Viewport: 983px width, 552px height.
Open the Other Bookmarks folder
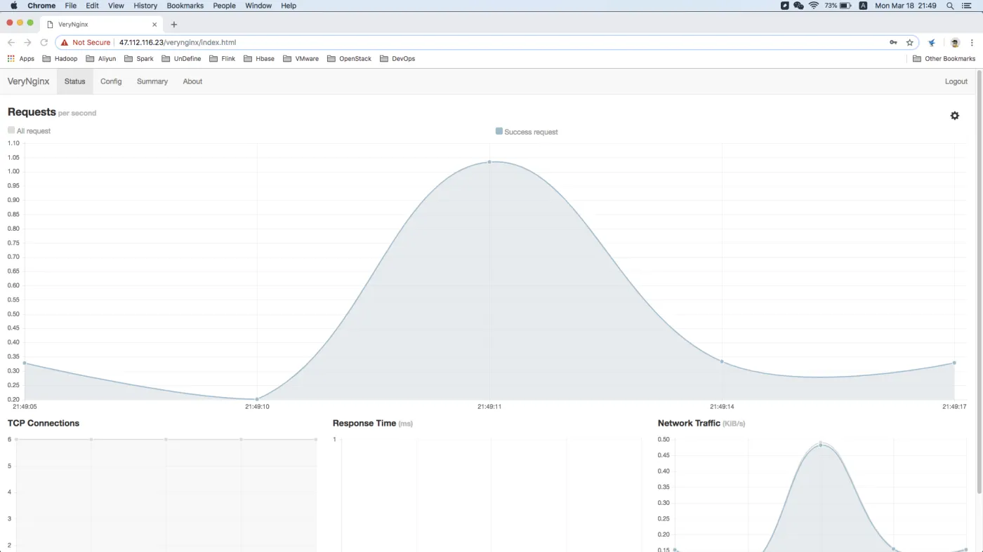(x=944, y=59)
